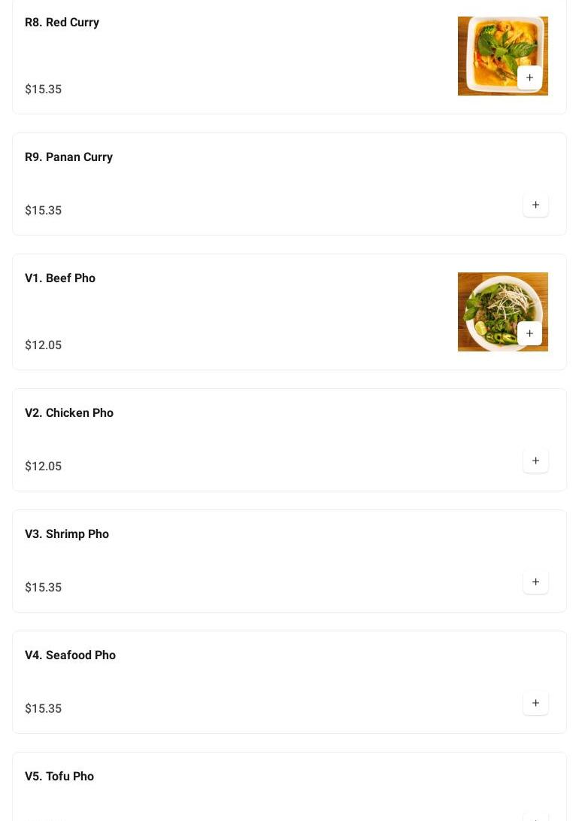Tap the plus icon for Shrimp Pho
The image size is (579, 821).
tap(535, 582)
